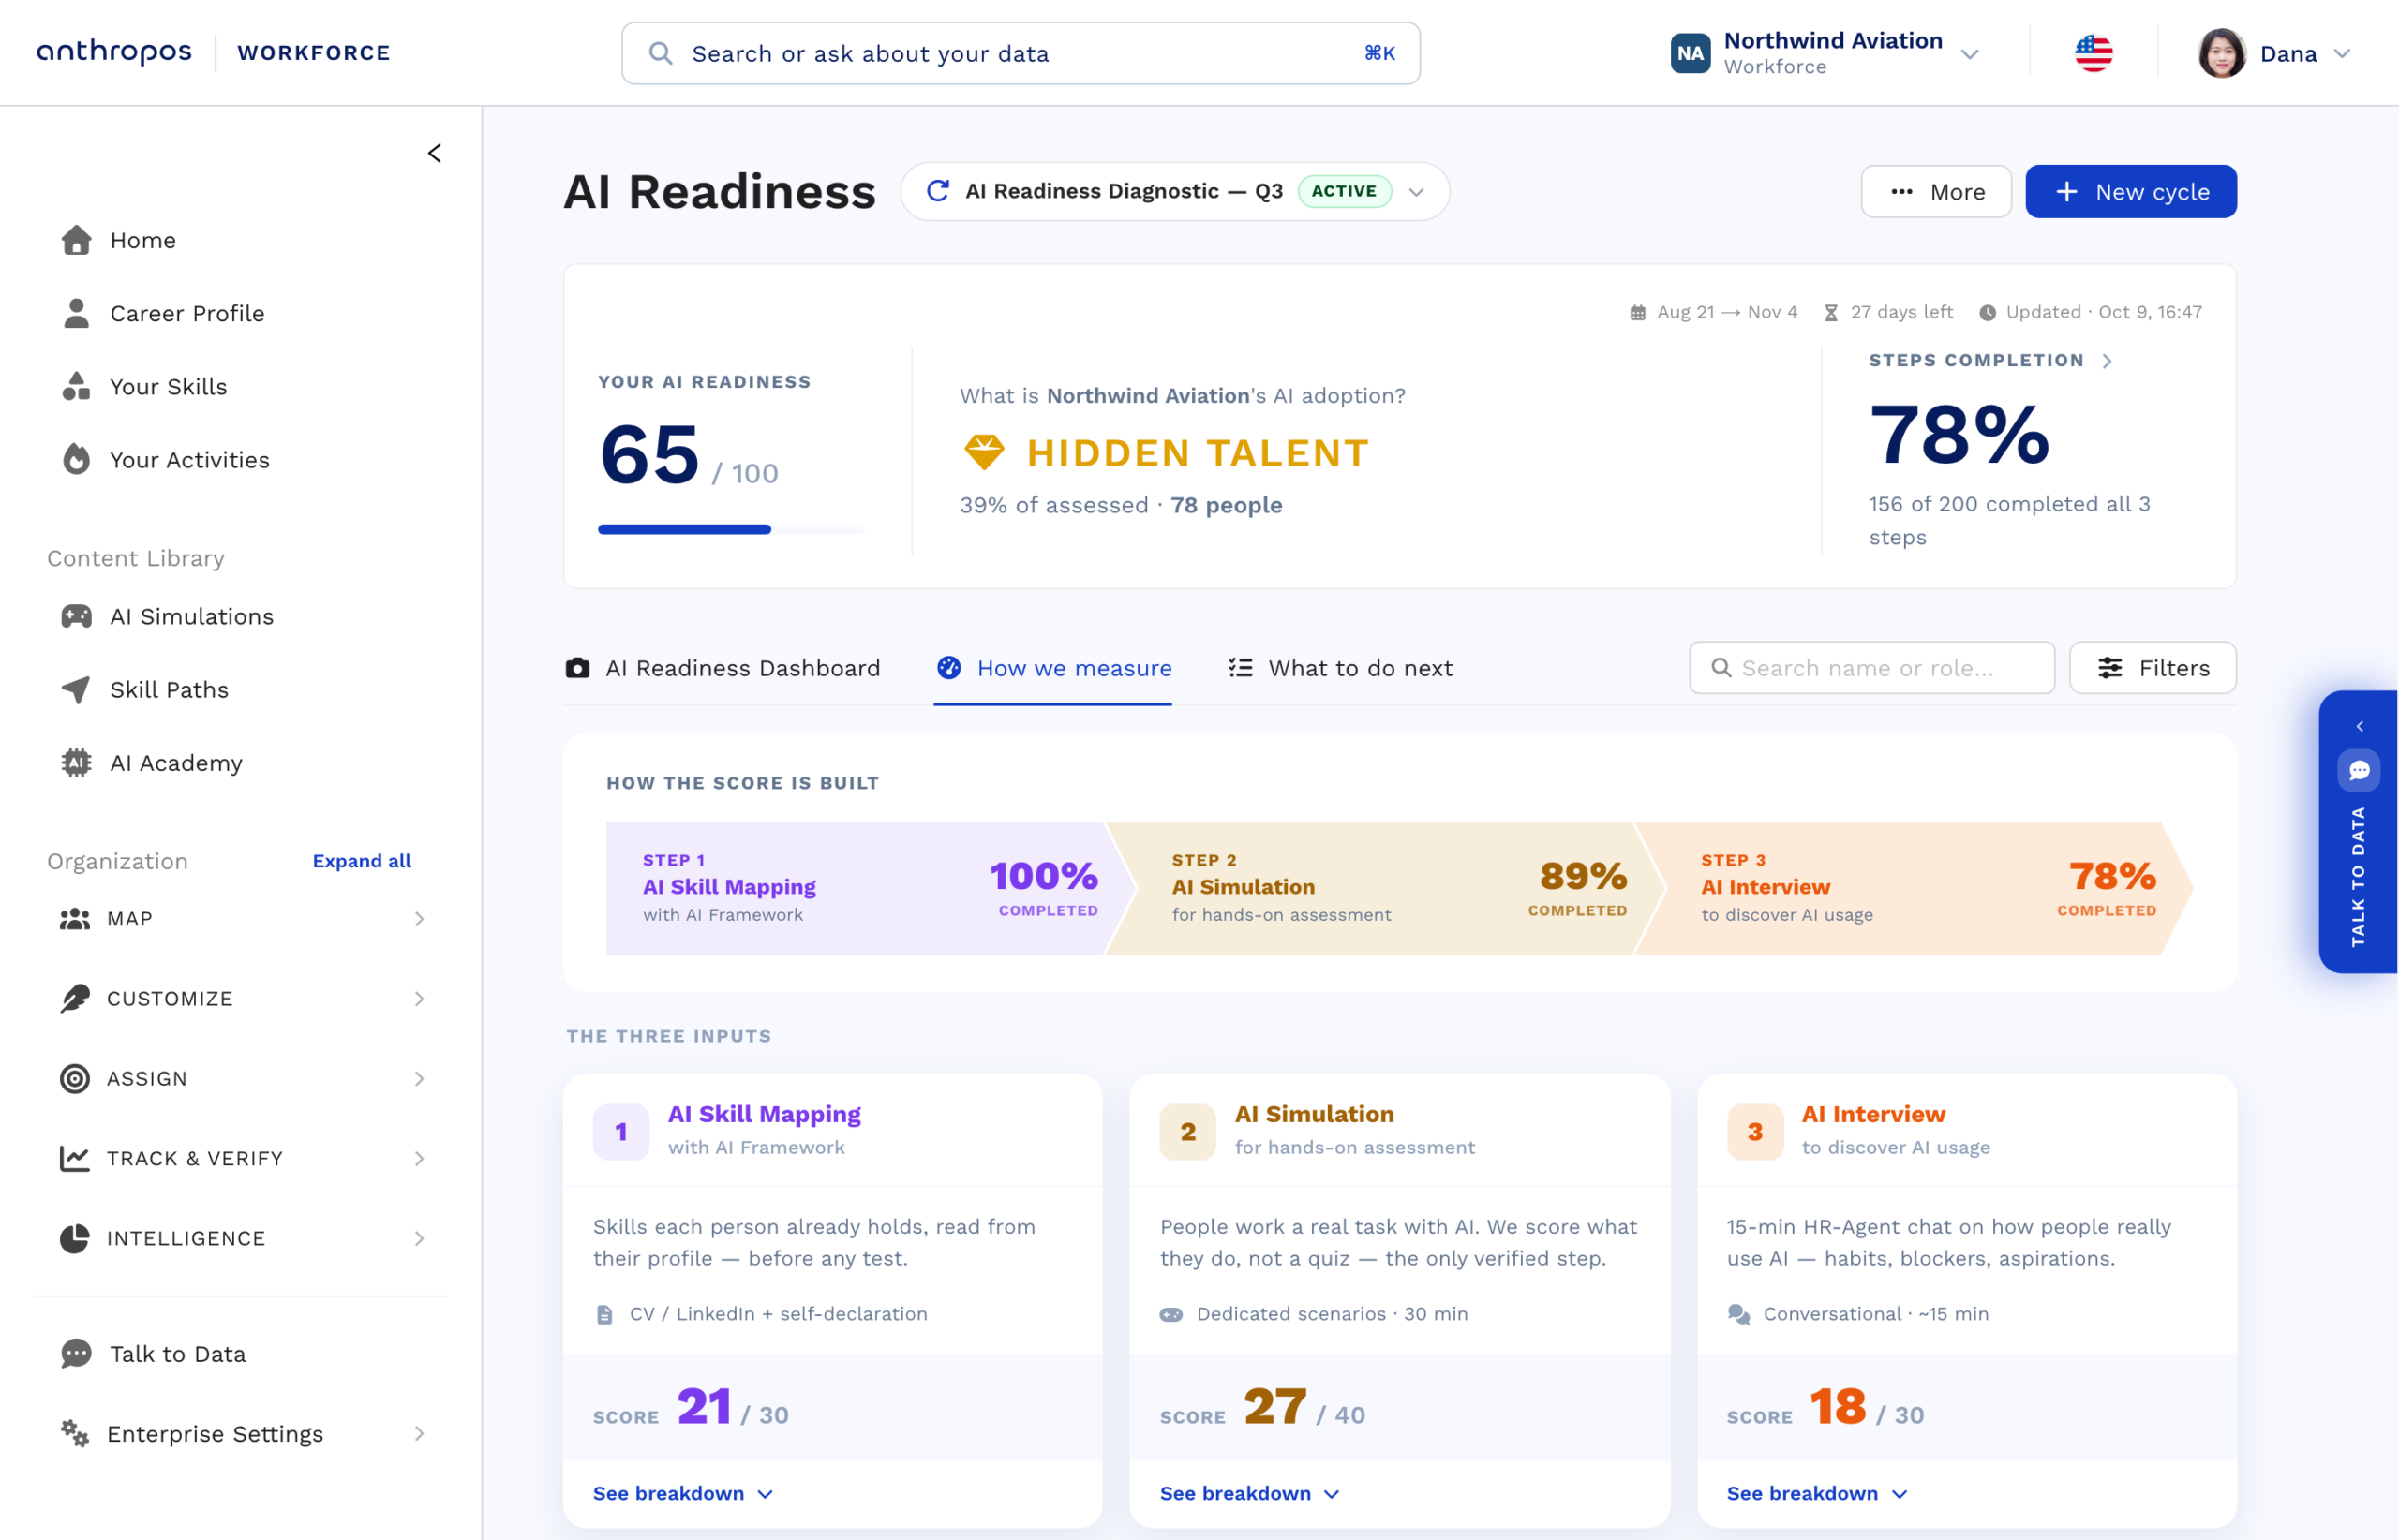Screen dimensions: 2399x1540
Task: Expand See breakdown for AI Simulation
Action: (1249, 1493)
